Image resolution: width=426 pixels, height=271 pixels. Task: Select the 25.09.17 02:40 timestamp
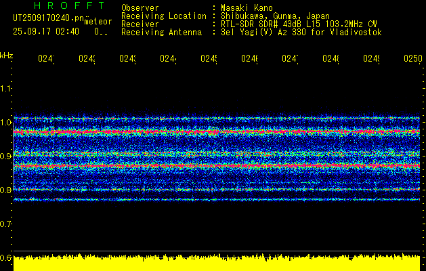46,31
